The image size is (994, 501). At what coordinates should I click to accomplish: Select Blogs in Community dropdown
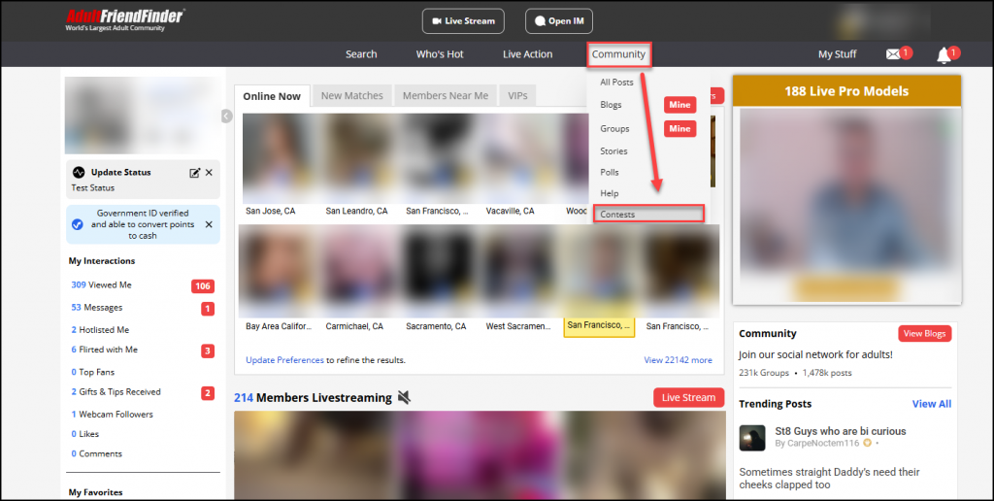click(612, 105)
